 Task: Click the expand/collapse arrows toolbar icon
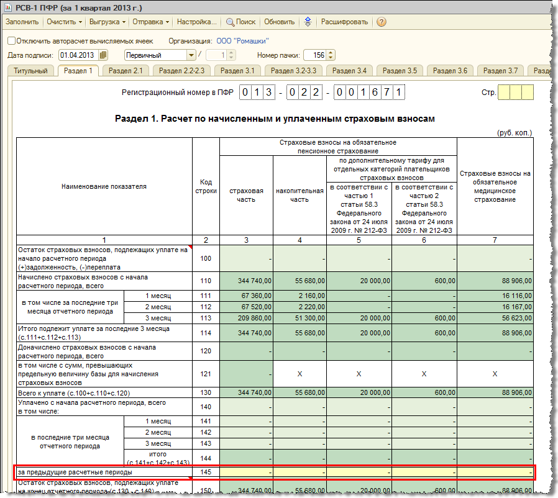308,22
